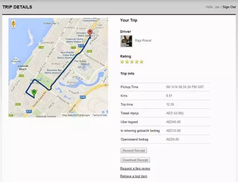Click the third rating star
Screen dimensions: 238x182
click(132, 62)
